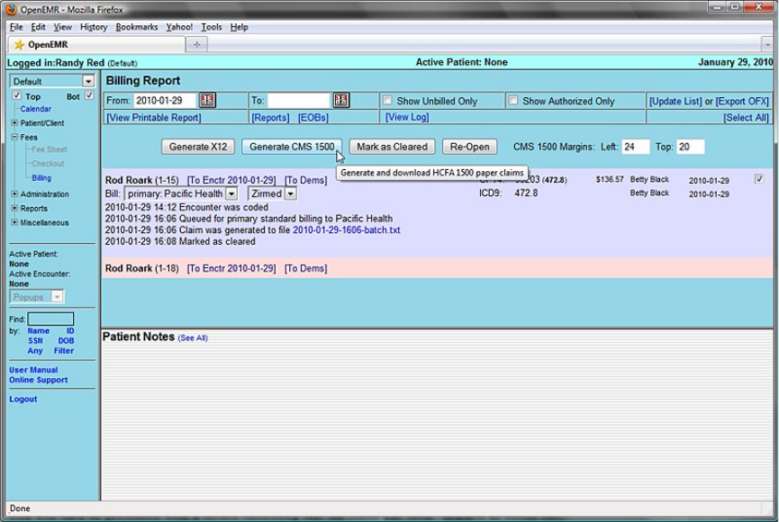Screen dimensions: 779x522
Task: Switch to the OpenEMR browser tab
Action: (95, 45)
